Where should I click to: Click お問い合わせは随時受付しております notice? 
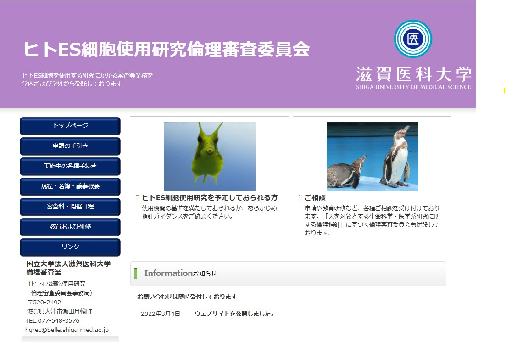point(187,297)
